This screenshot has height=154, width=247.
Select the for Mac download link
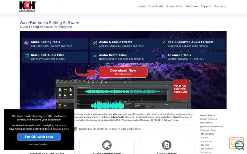(205, 137)
